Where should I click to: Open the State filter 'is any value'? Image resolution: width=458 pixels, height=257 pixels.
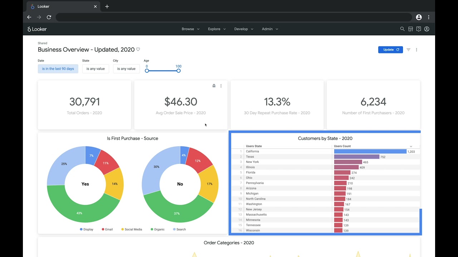coord(96,69)
